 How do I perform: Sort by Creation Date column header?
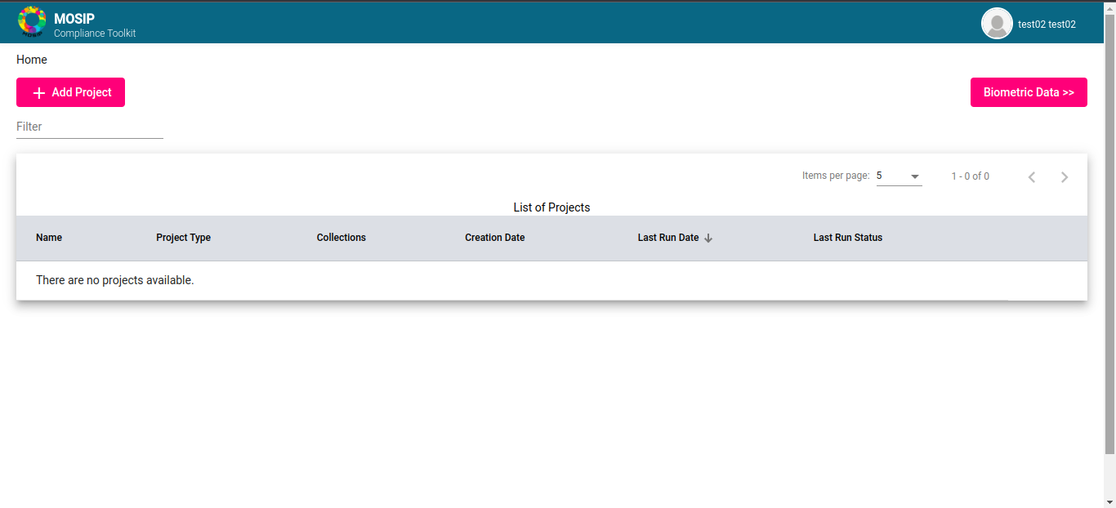pyautogui.click(x=495, y=238)
